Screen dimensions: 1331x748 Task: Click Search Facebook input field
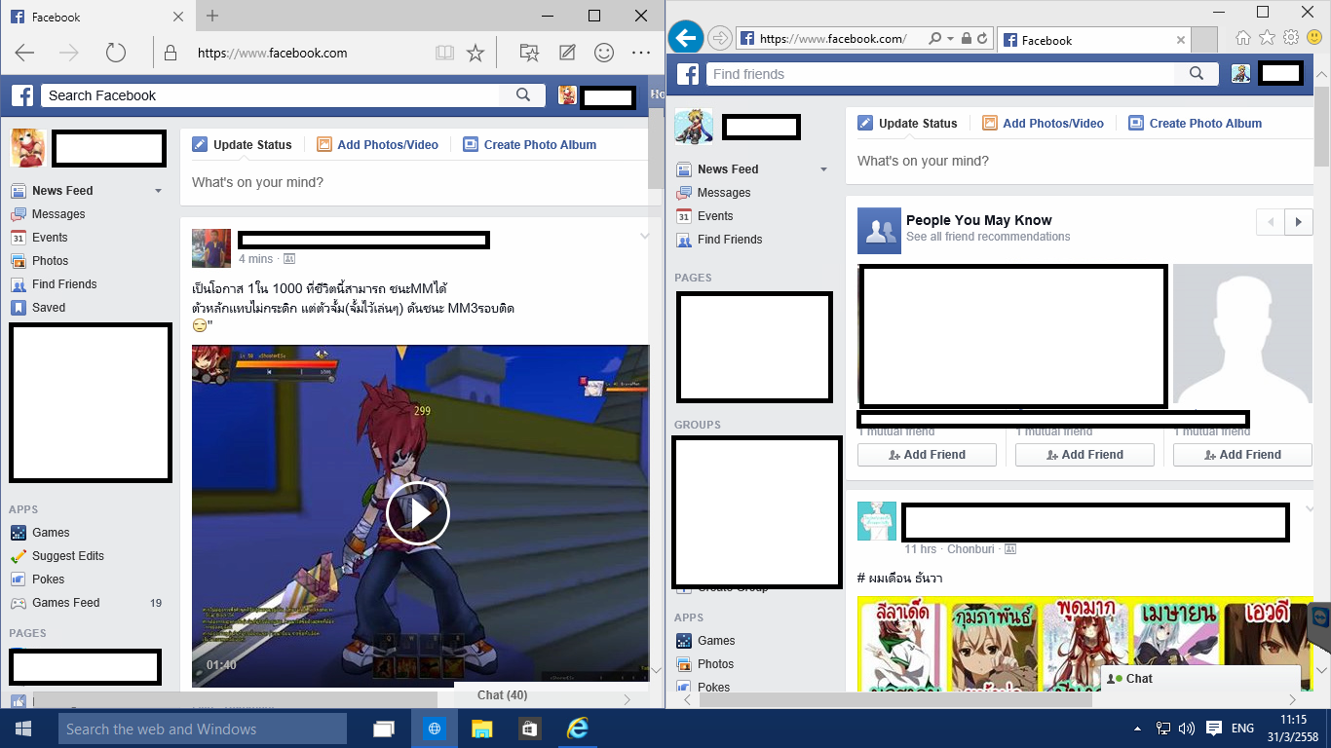click(271, 94)
